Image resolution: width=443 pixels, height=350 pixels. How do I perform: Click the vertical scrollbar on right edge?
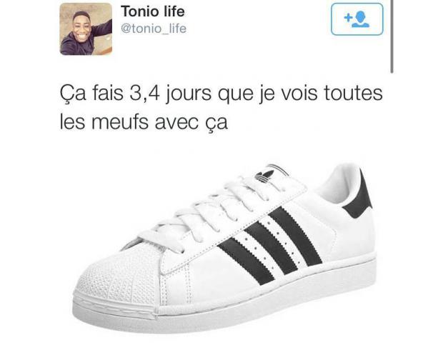(392, 36)
